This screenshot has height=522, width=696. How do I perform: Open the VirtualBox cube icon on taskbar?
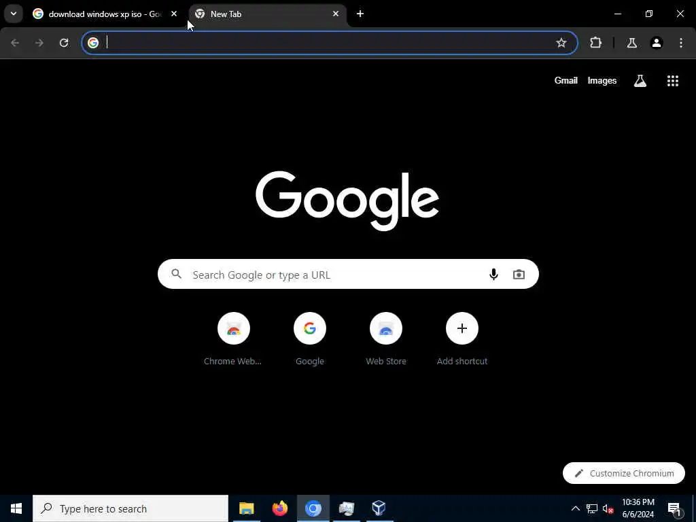tap(379, 508)
